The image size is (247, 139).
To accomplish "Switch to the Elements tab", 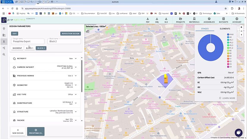I will coord(225,29).
